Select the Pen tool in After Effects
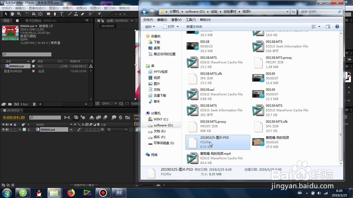Image resolution: width=353 pixels, height=198 pixels. coord(55,14)
